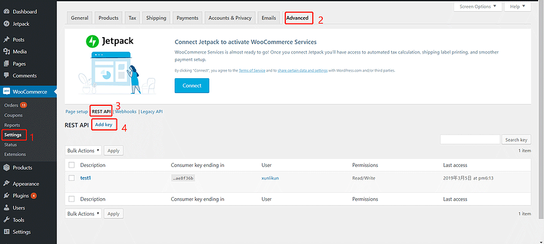Click the Search key button
This screenshot has width=544, height=244.
coord(516,139)
